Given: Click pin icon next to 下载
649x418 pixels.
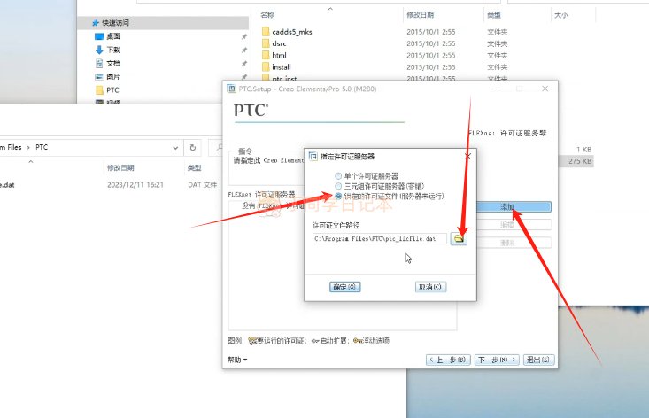Looking at the screenshot, I should click(x=244, y=50).
